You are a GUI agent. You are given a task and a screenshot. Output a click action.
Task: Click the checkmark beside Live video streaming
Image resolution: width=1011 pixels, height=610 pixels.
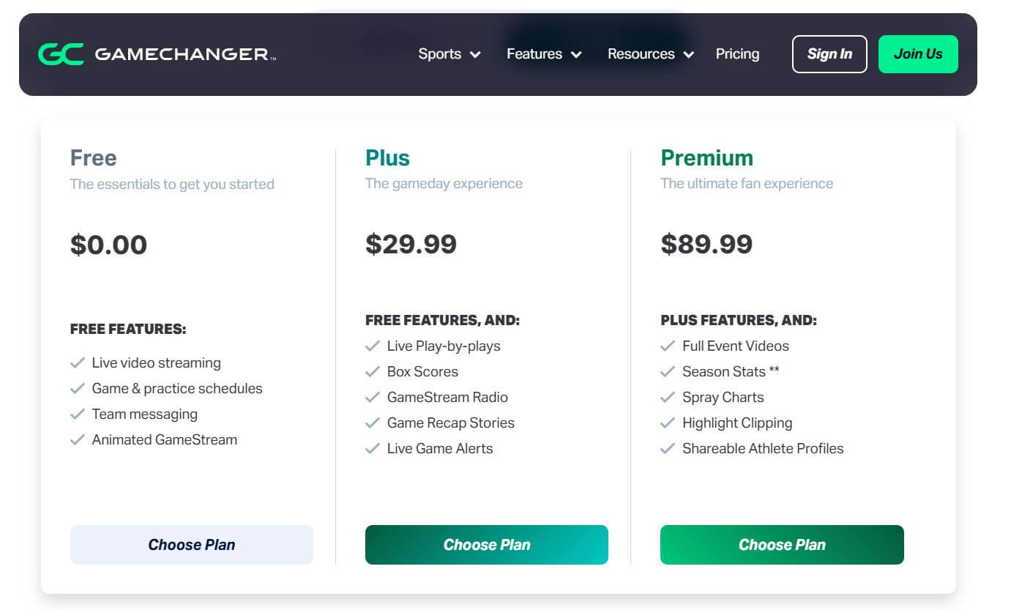point(78,362)
